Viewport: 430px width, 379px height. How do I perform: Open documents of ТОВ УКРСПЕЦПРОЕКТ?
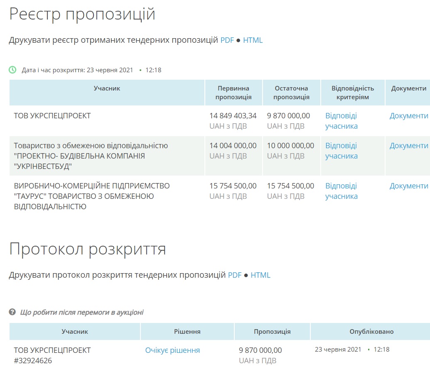[x=409, y=116]
